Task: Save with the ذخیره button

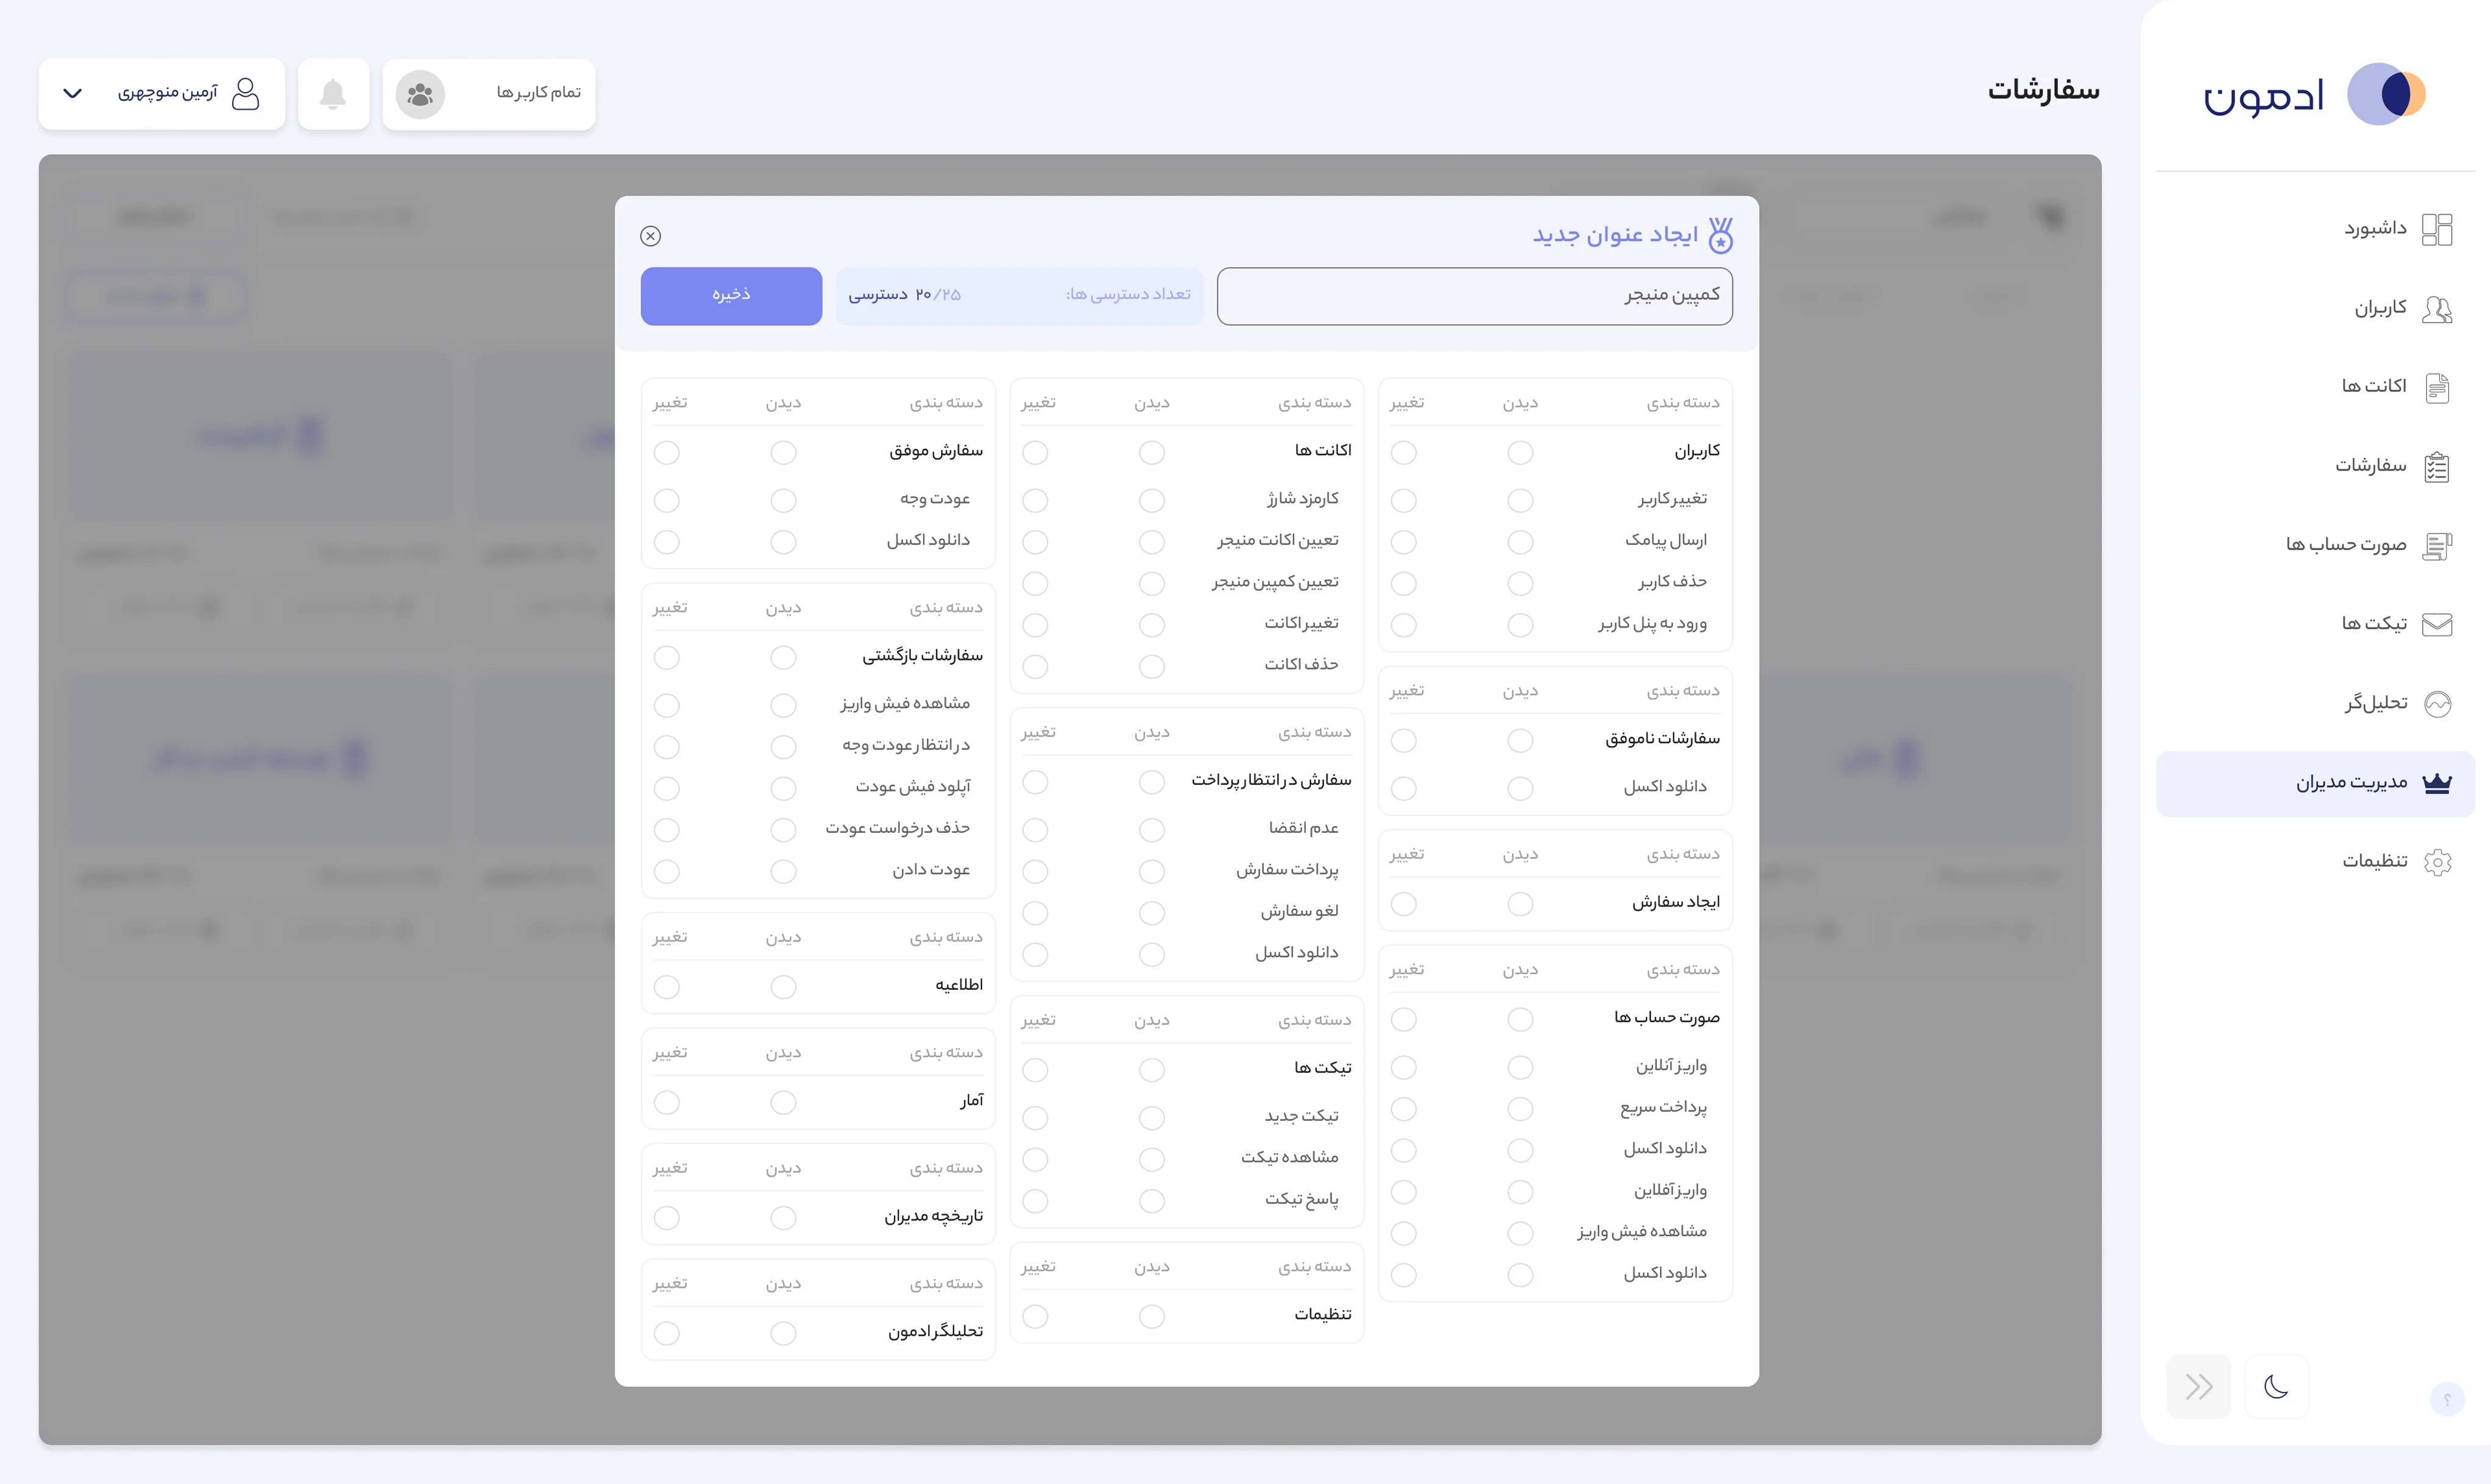Action: tap(731, 296)
